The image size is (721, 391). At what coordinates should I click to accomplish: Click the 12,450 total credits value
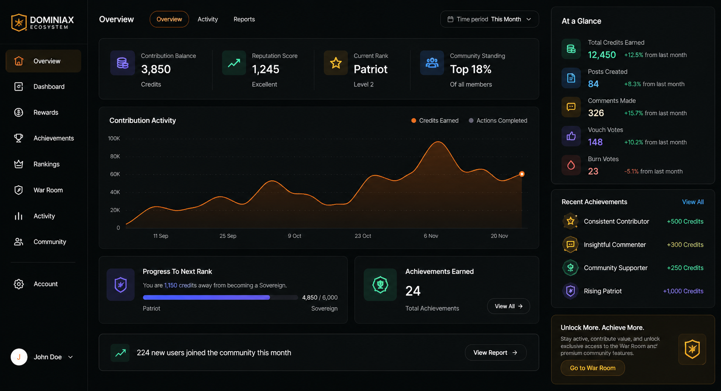click(x=602, y=55)
